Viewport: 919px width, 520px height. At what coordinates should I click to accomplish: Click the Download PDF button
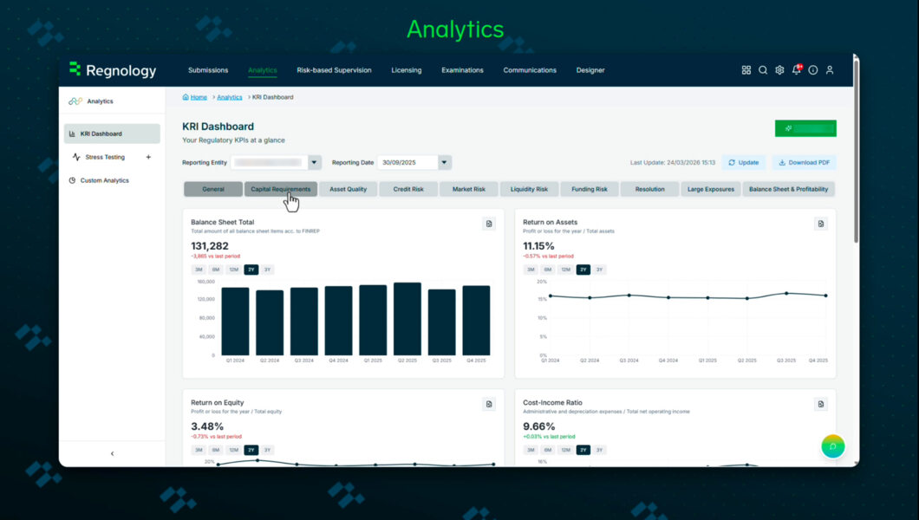(805, 162)
